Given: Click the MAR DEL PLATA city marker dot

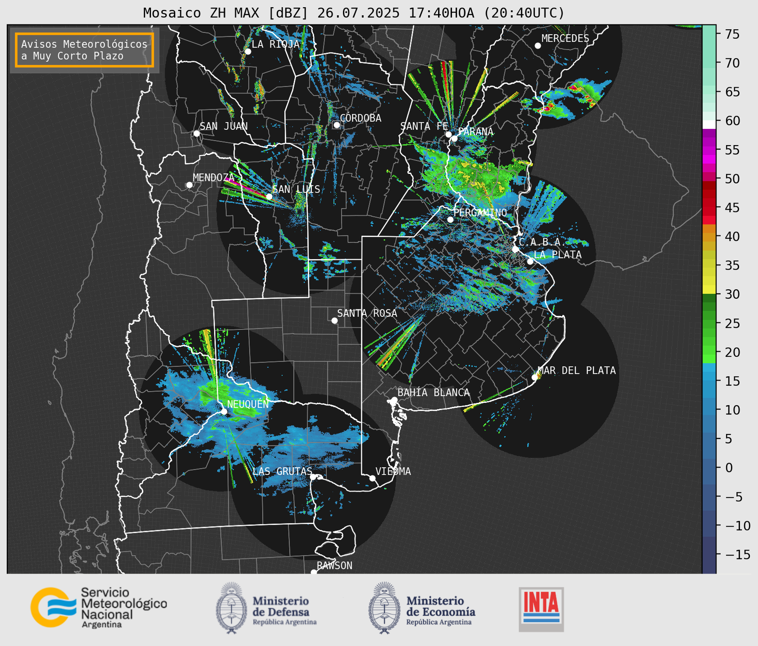Looking at the screenshot, I should click(x=535, y=377).
